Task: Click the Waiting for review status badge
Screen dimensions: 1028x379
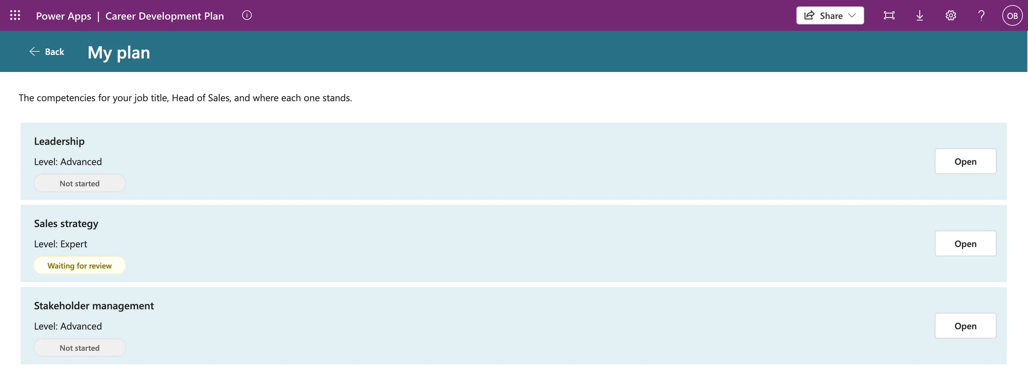Action: 79,266
